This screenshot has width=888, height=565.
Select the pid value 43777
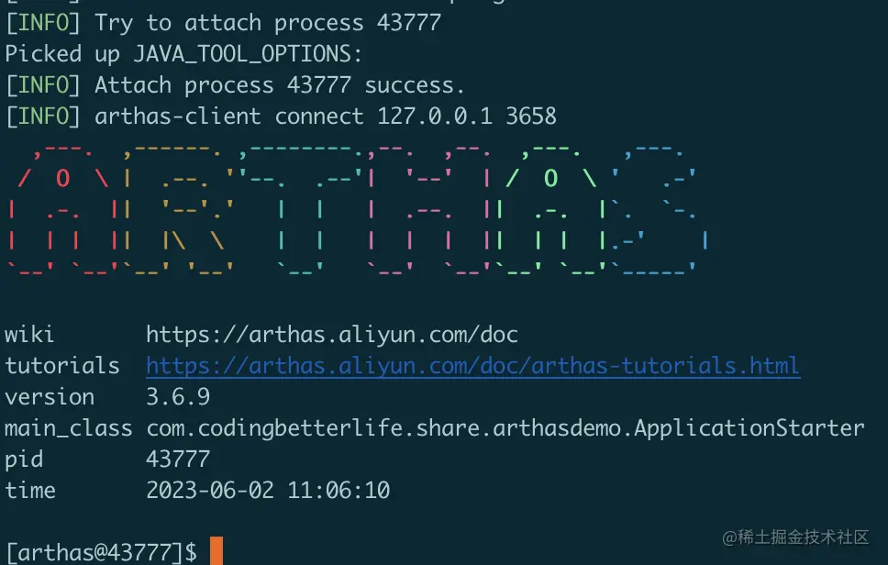pyautogui.click(x=178, y=460)
